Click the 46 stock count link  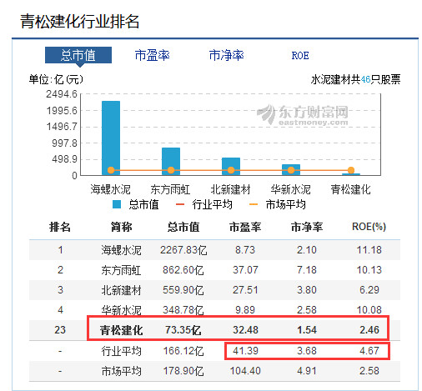(x=365, y=80)
